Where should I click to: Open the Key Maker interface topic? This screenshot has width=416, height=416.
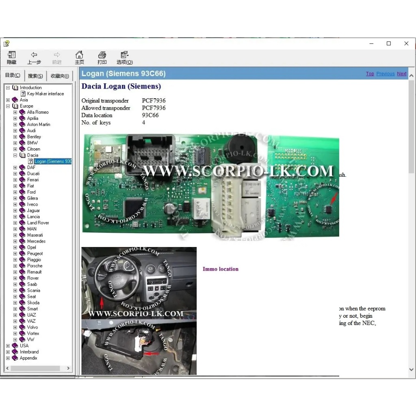pos(45,94)
